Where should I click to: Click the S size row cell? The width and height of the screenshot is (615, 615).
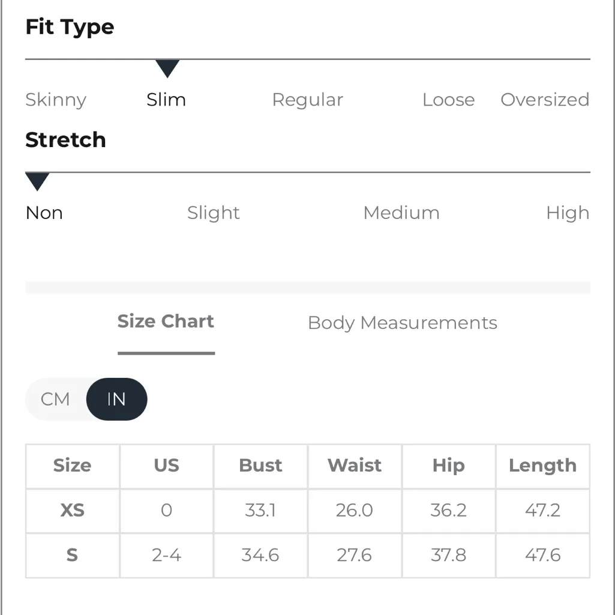click(73, 555)
